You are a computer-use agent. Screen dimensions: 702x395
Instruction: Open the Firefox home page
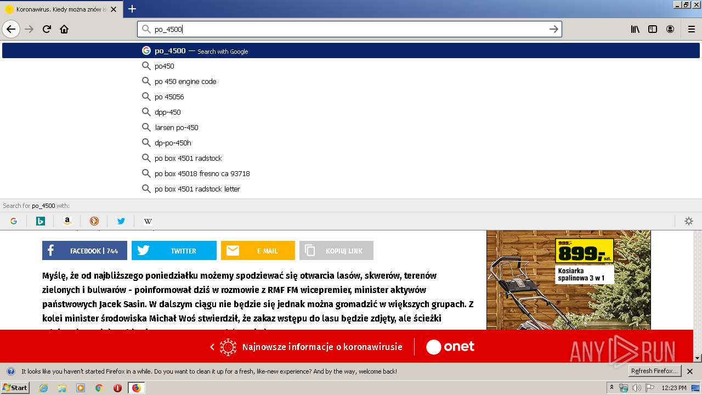coord(64,29)
